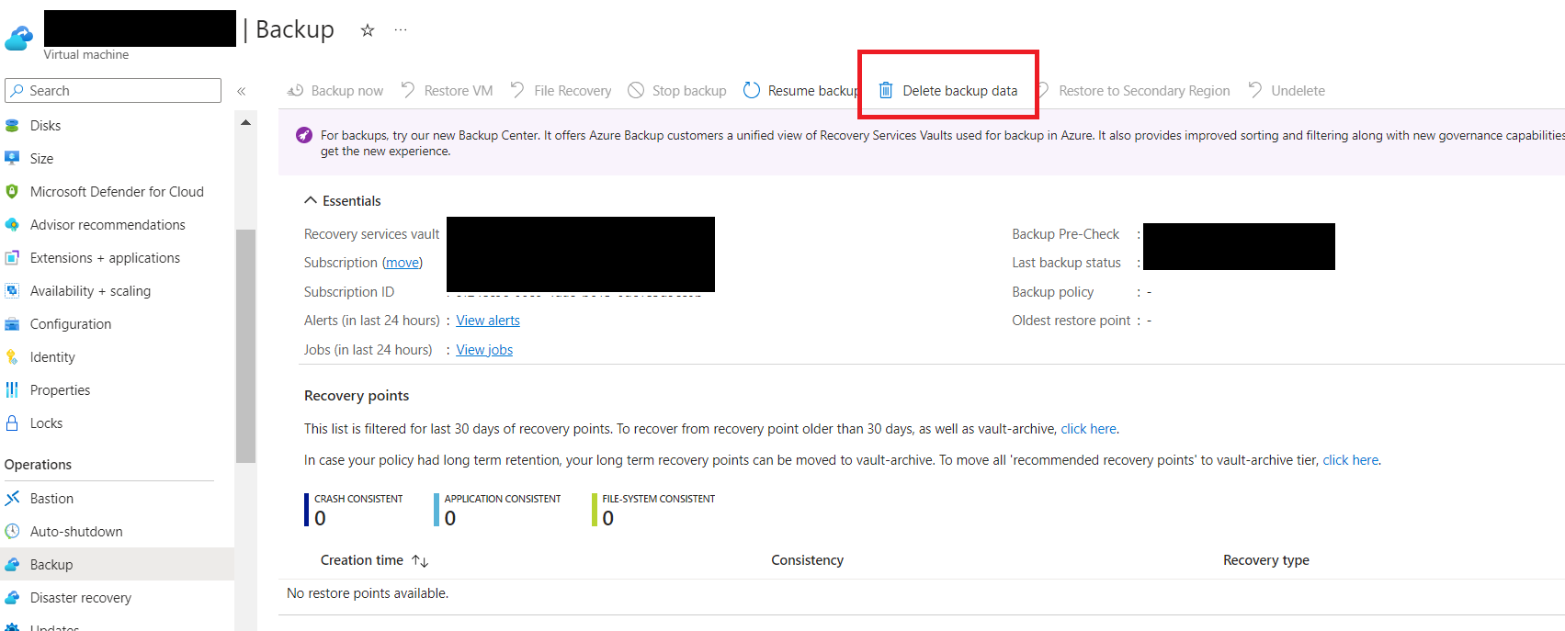Click Advisor recommendations icon

tap(12, 224)
